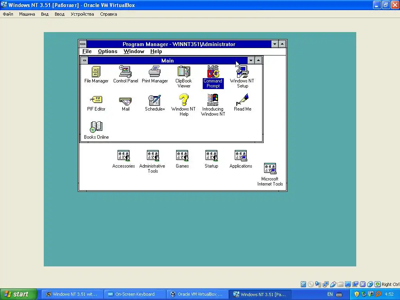This screenshot has height=300, width=400.
Task: Open VirtualBox Вид menu
Action: pos(45,14)
